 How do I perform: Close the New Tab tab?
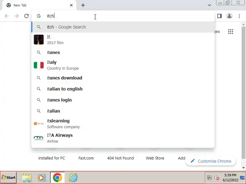71,5
